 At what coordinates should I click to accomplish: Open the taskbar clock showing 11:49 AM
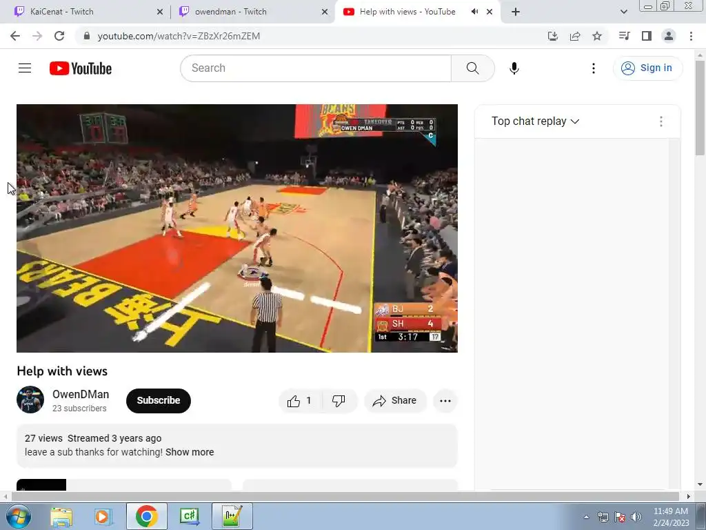671,517
